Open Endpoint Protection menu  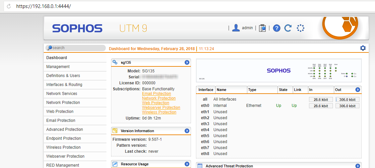point(75,138)
